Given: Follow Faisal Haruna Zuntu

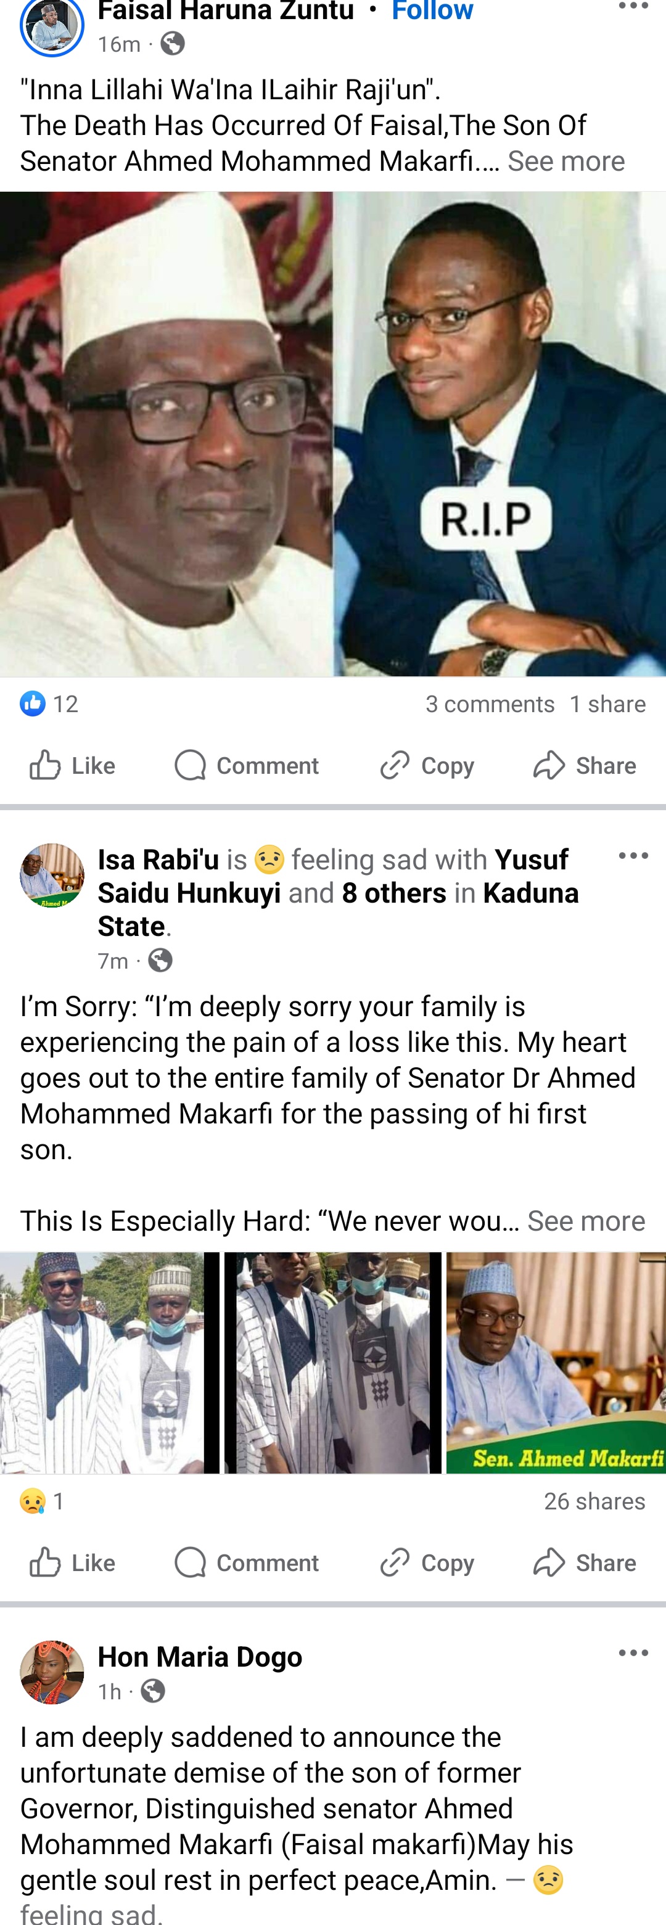Looking at the screenshot, I should pos(432,10).
